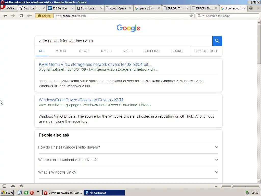Click the Opera Link cloud icon
Screen dimensions: 261x196
(13, 186)
